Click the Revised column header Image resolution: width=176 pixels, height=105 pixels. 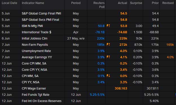(x=168, y=3)
